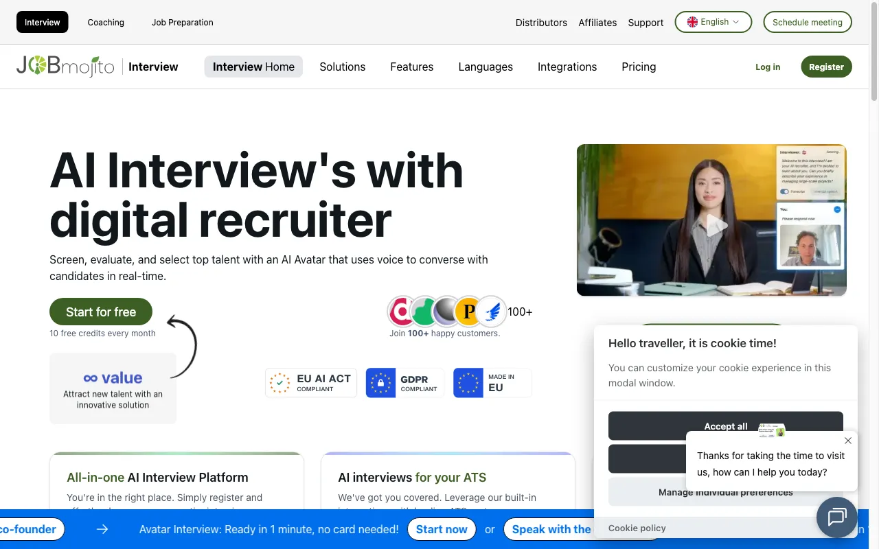This screenshot has width=879, height=549.
Task: Select the Interview top tab
Action: [43, 22]
